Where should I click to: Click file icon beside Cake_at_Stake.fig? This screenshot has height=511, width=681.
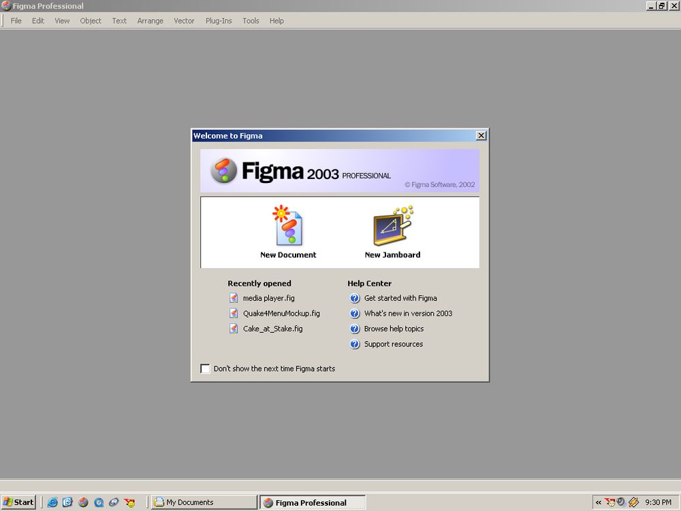click(x=234, y=329)
